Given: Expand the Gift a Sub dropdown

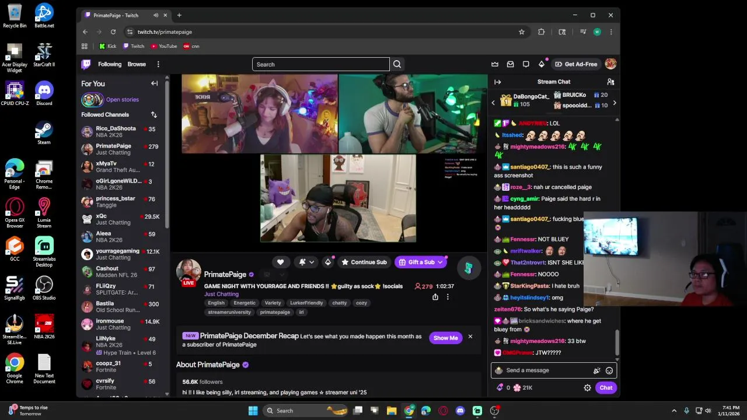Looking at the screenshot, I should coord(440,262).
